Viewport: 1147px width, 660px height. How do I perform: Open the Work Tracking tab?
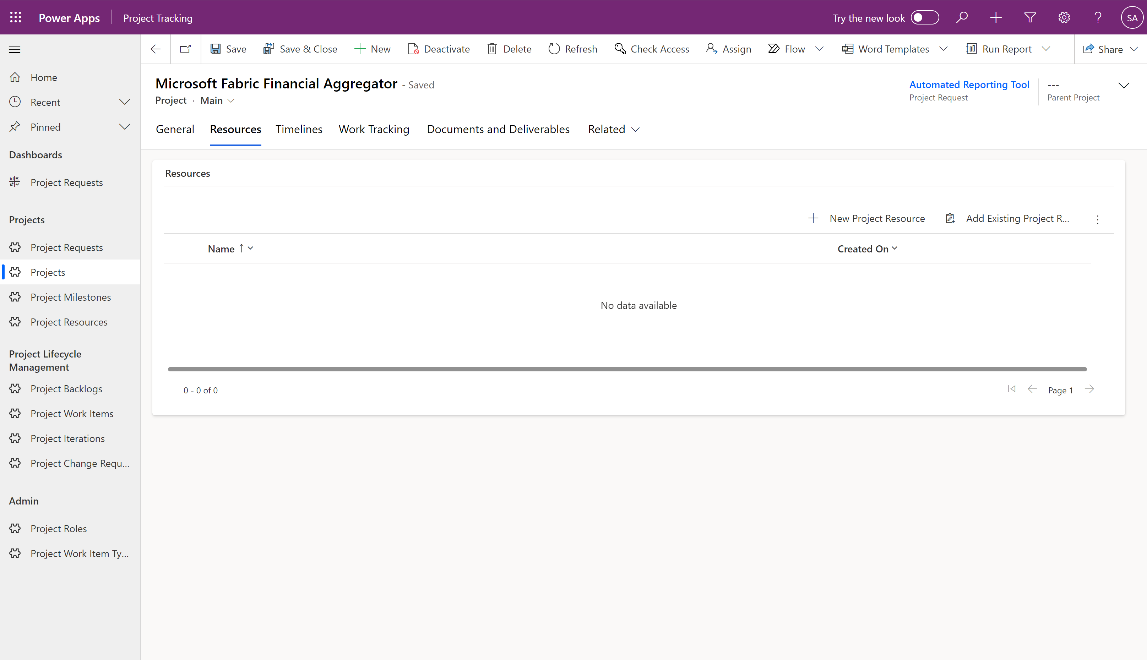pyautogui.click(x=374, y=129)
